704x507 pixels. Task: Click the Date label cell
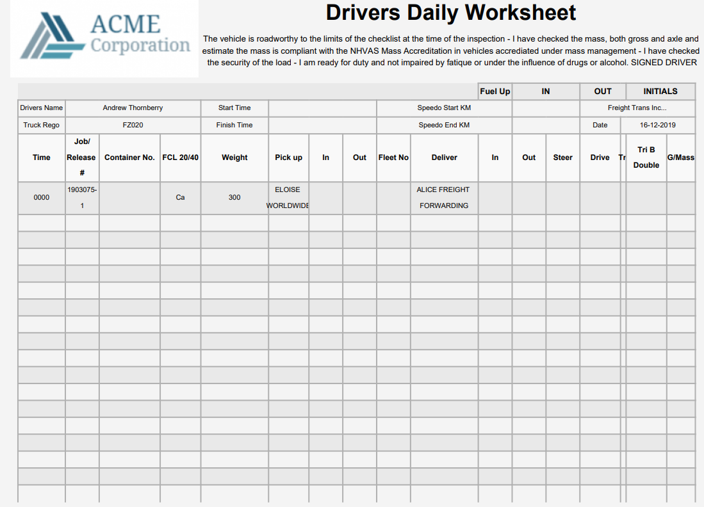tap(600, 125)
